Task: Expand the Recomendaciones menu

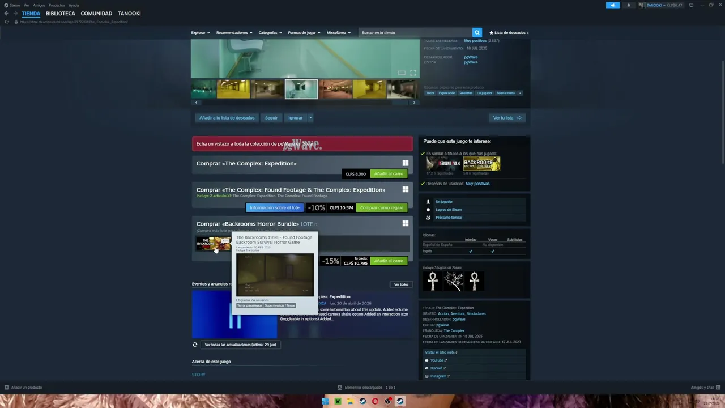Action: 234,33
